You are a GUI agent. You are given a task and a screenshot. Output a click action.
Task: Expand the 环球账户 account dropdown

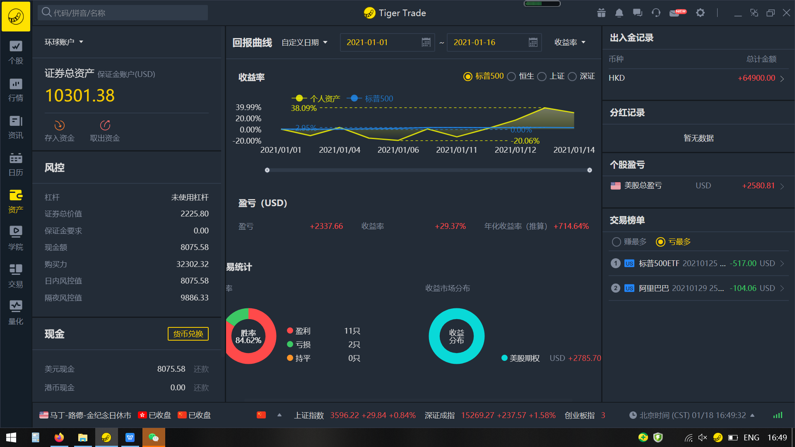(x=64, y=42)
